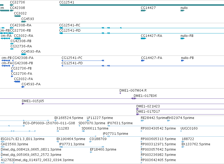Select the 188722 feature glyph
Viewport: 224px width, 164px height.
183,142
